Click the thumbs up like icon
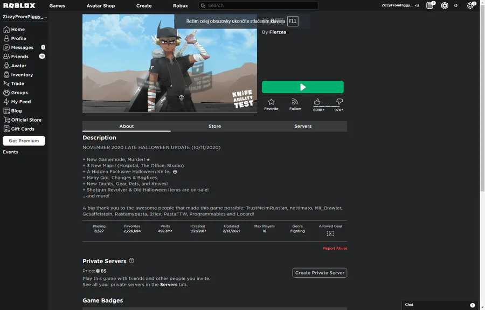Image resolution: width=485 pixels, height=310 pixels. coord(317,102)
